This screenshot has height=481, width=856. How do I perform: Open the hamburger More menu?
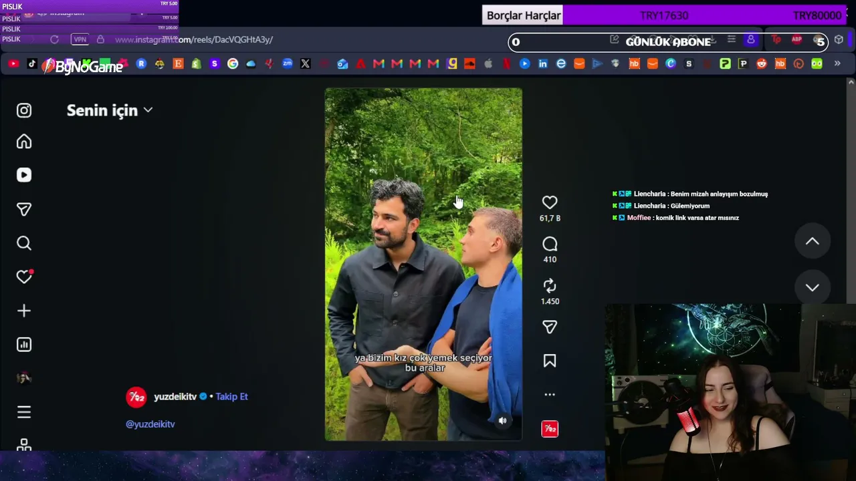coord(24,412)
